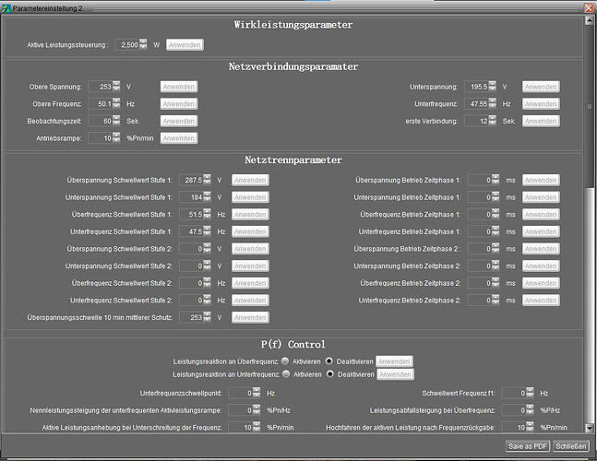
Task: Apply Überspannung Schwellwert Stufe 1
Action: pyautogui.click(x=250, y=180)
